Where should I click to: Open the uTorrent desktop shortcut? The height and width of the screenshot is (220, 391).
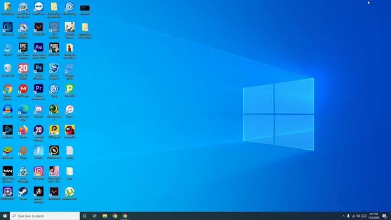coord(70,192)
